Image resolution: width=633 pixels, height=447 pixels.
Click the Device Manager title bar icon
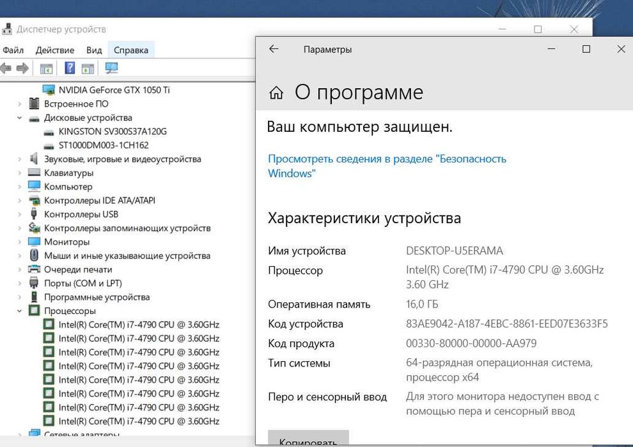[6, 29]
